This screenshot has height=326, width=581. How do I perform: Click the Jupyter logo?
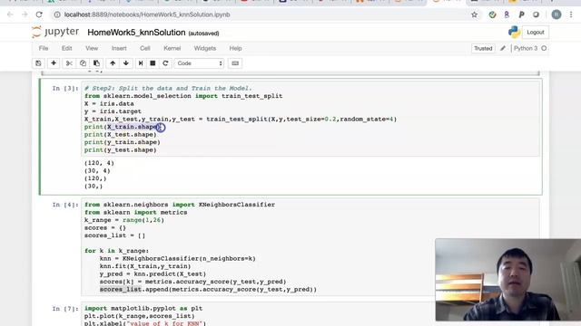55,33
